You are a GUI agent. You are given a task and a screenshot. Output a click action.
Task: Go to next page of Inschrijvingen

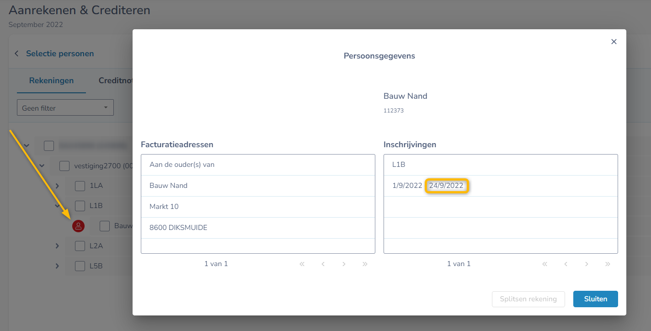587,264
